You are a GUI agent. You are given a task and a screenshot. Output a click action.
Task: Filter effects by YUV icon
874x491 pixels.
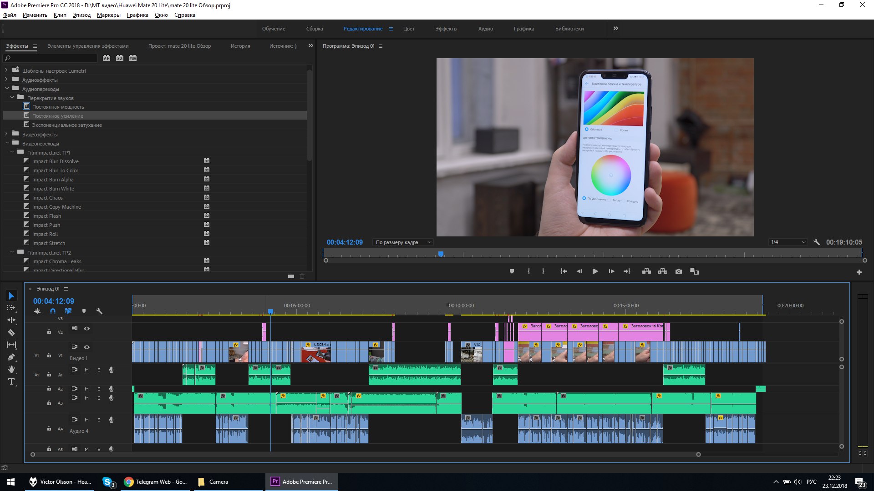click(x=132, y=58)
